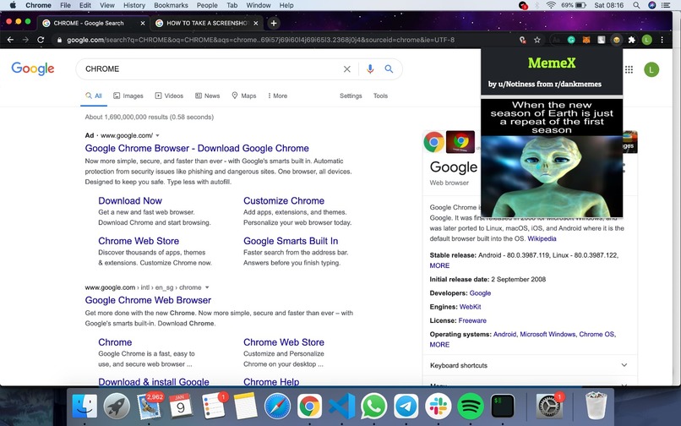
Task: Click the Customize Chrome sitelink
Action: (284, 201)
